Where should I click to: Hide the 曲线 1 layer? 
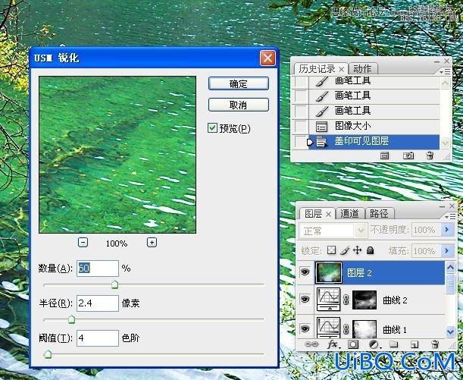coord(305,328)
